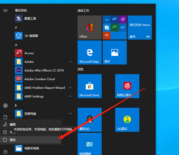This screenshot has height=155, width=179.
Task: Expand AMD Problem Report Wizard chevron
Action: pyautogui.click(x=70, y=88)
